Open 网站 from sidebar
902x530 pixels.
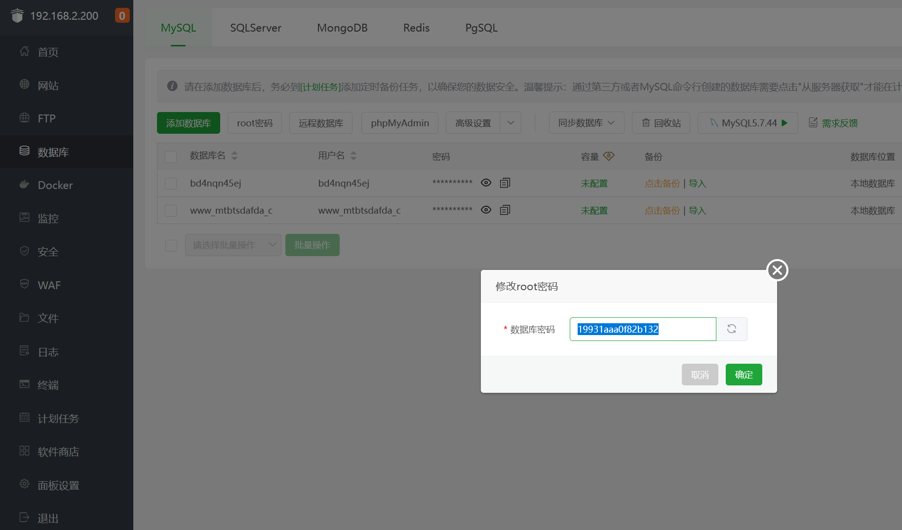click(x=67, y=85)
